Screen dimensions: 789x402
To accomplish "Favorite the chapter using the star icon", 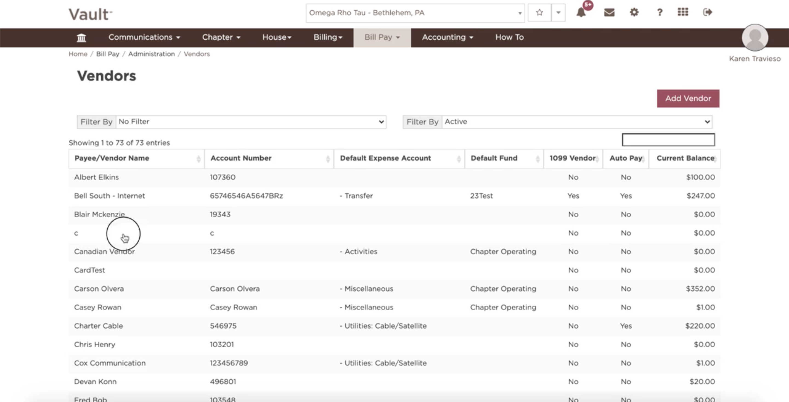I will coord(539,13).
